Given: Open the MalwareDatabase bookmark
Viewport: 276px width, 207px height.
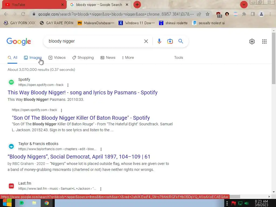Looking at the screenshot, I should coord(96,23).
